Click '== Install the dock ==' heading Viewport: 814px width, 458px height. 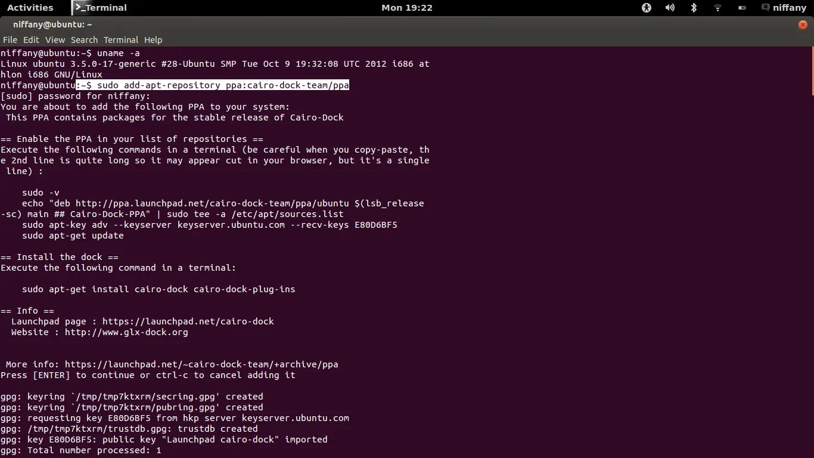click(60, 257)
